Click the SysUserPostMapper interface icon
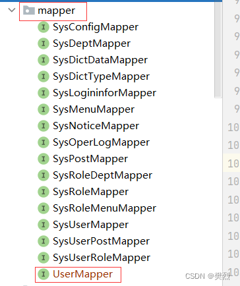 [x=44, y=241]
